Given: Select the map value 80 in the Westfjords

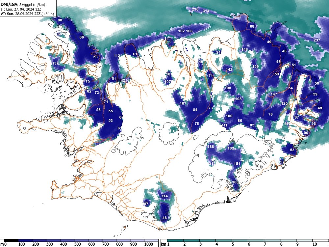Looking at the screenshot, I should (x=60, y=20).
